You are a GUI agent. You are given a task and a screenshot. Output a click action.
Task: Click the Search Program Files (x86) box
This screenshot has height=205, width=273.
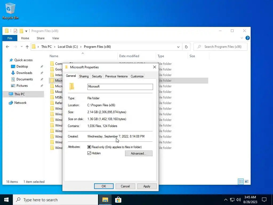[220, 47]
